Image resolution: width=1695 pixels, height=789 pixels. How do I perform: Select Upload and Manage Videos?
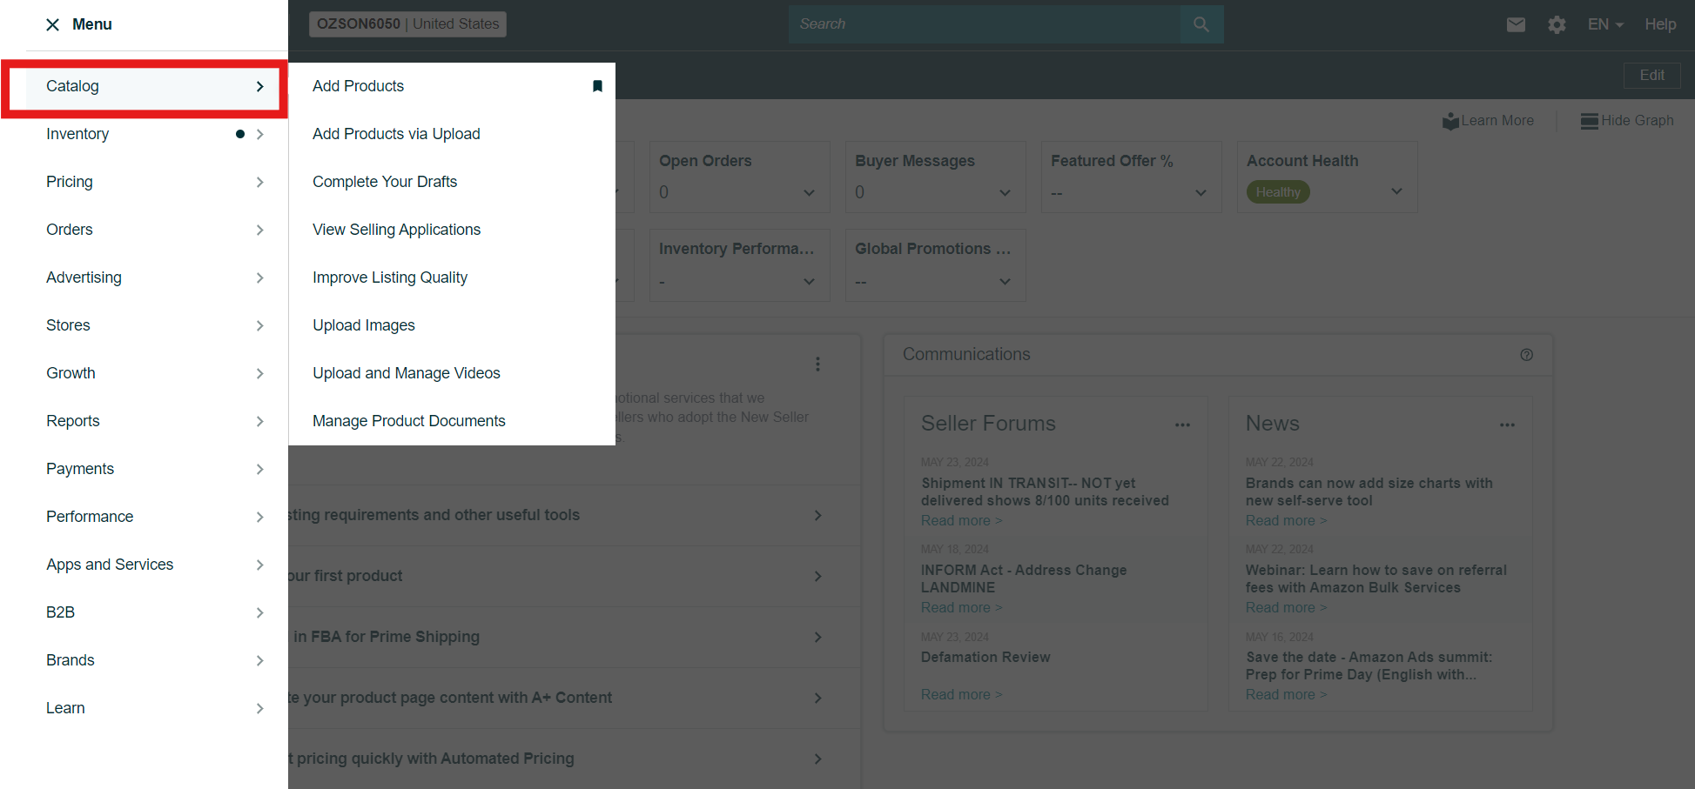click(407, 373)
